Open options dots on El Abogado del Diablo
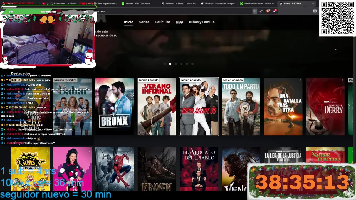The height and width of the screenshot is (200, 356). click(216, 150)
